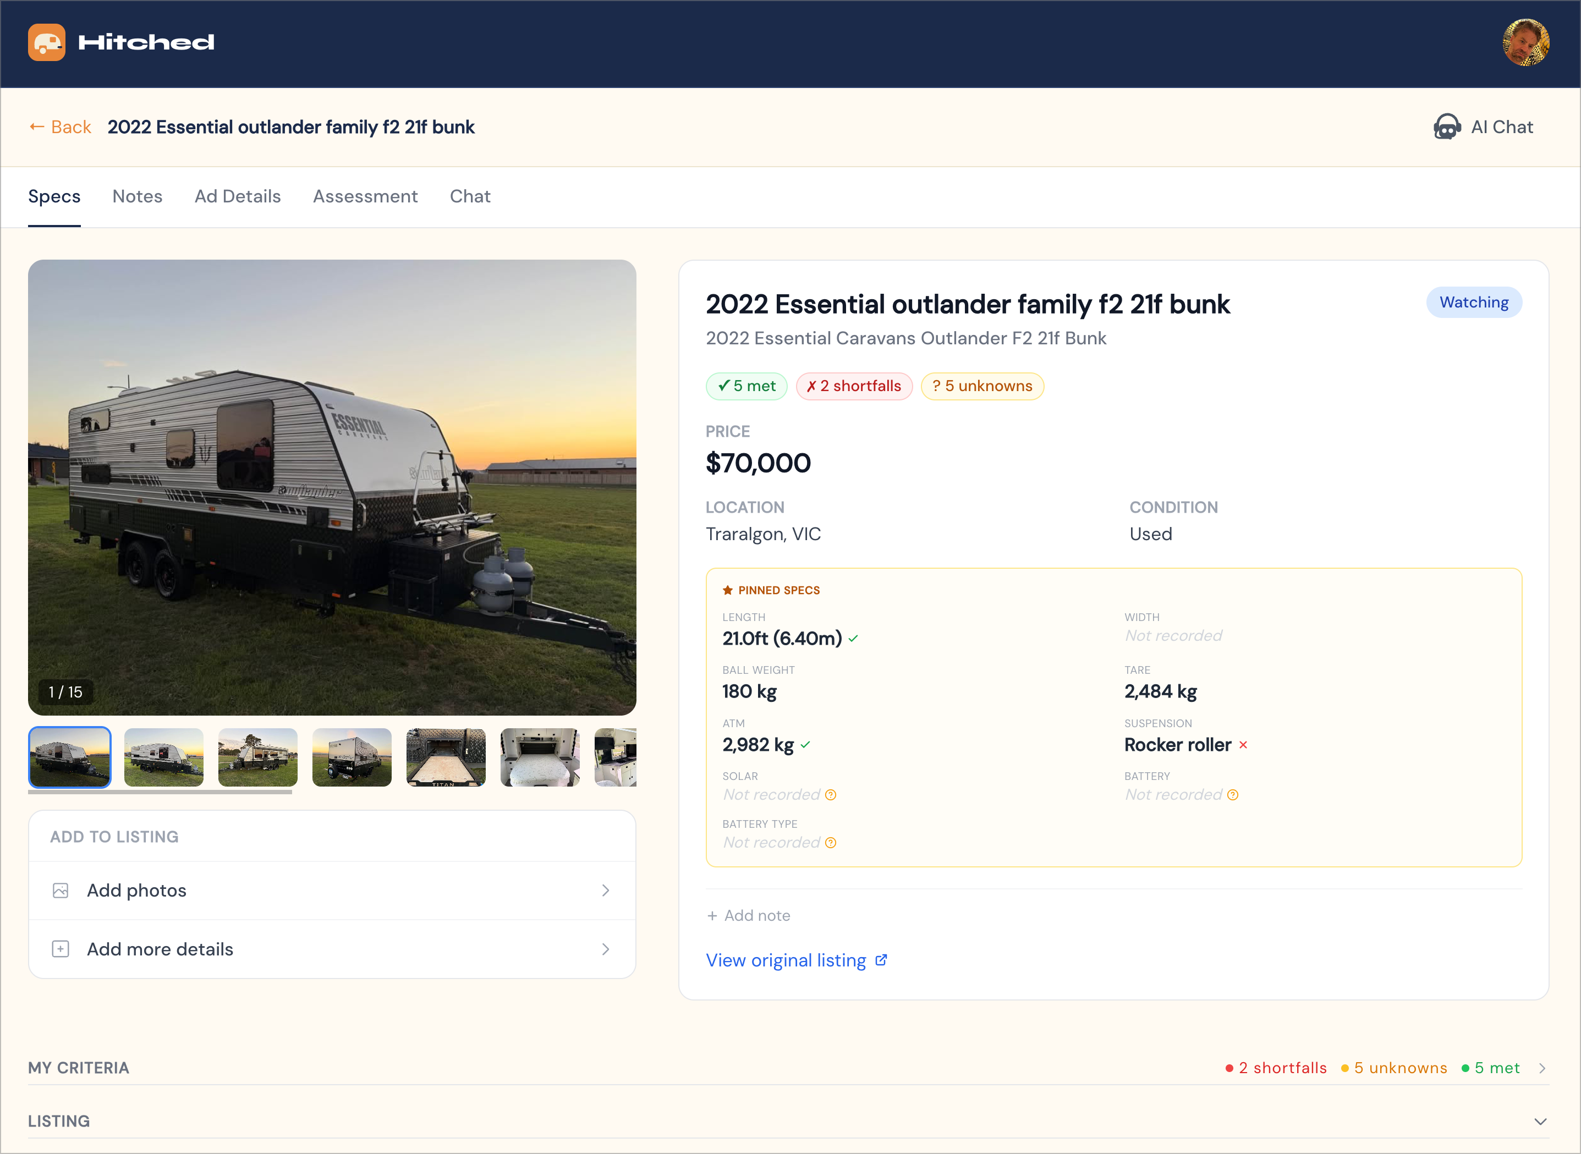Viewport: 1581px width, 1154px height.
Task: Select the third thumbnail with awning out
Action: point(258,757)
